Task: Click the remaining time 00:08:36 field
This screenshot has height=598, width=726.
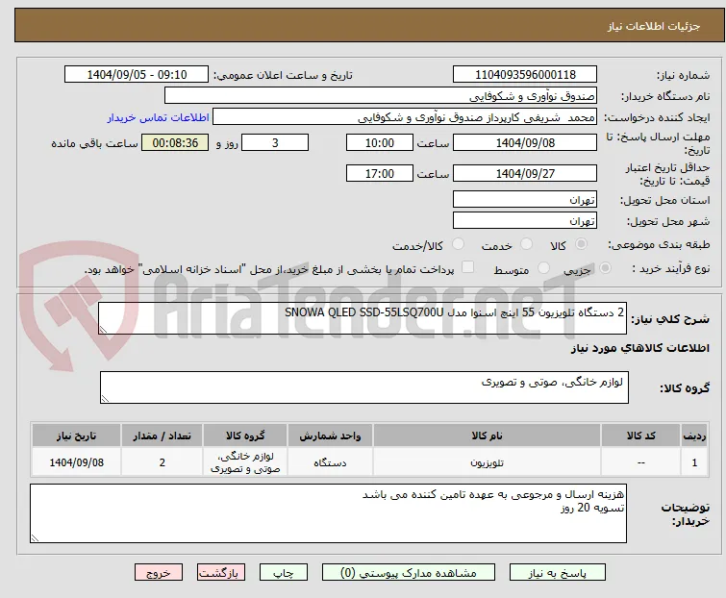Action: 175,142
